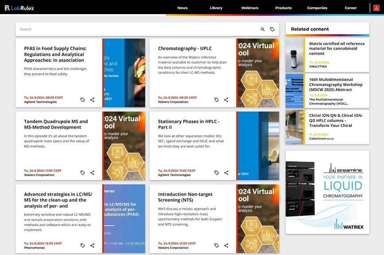Share the PFAS in Food Supply Chains webinar
384x255 pixels.
pos(92,100)
